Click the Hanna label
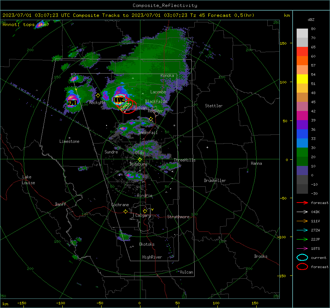Image resolution: width=330 pixels, height=308 pixels. point(256,163)
